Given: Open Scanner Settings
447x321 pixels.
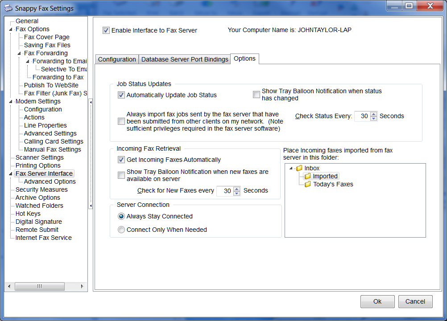Looking at the screenshot, I should tap(40, 157).
